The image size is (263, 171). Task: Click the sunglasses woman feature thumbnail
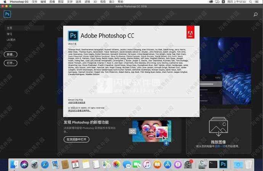point(152,131)
